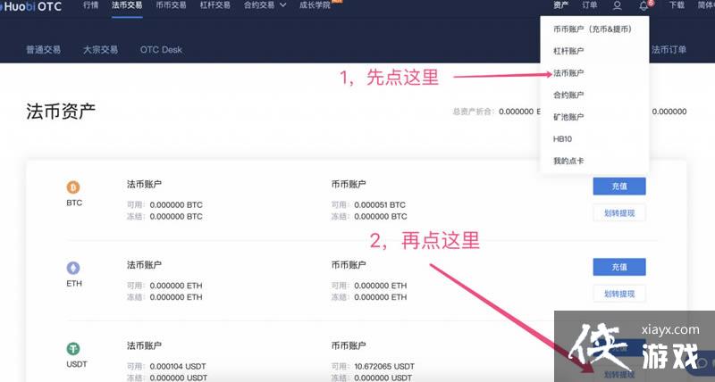Open 我的点卡 from the menu
715x382 pixels.
[x=568, y=161]
